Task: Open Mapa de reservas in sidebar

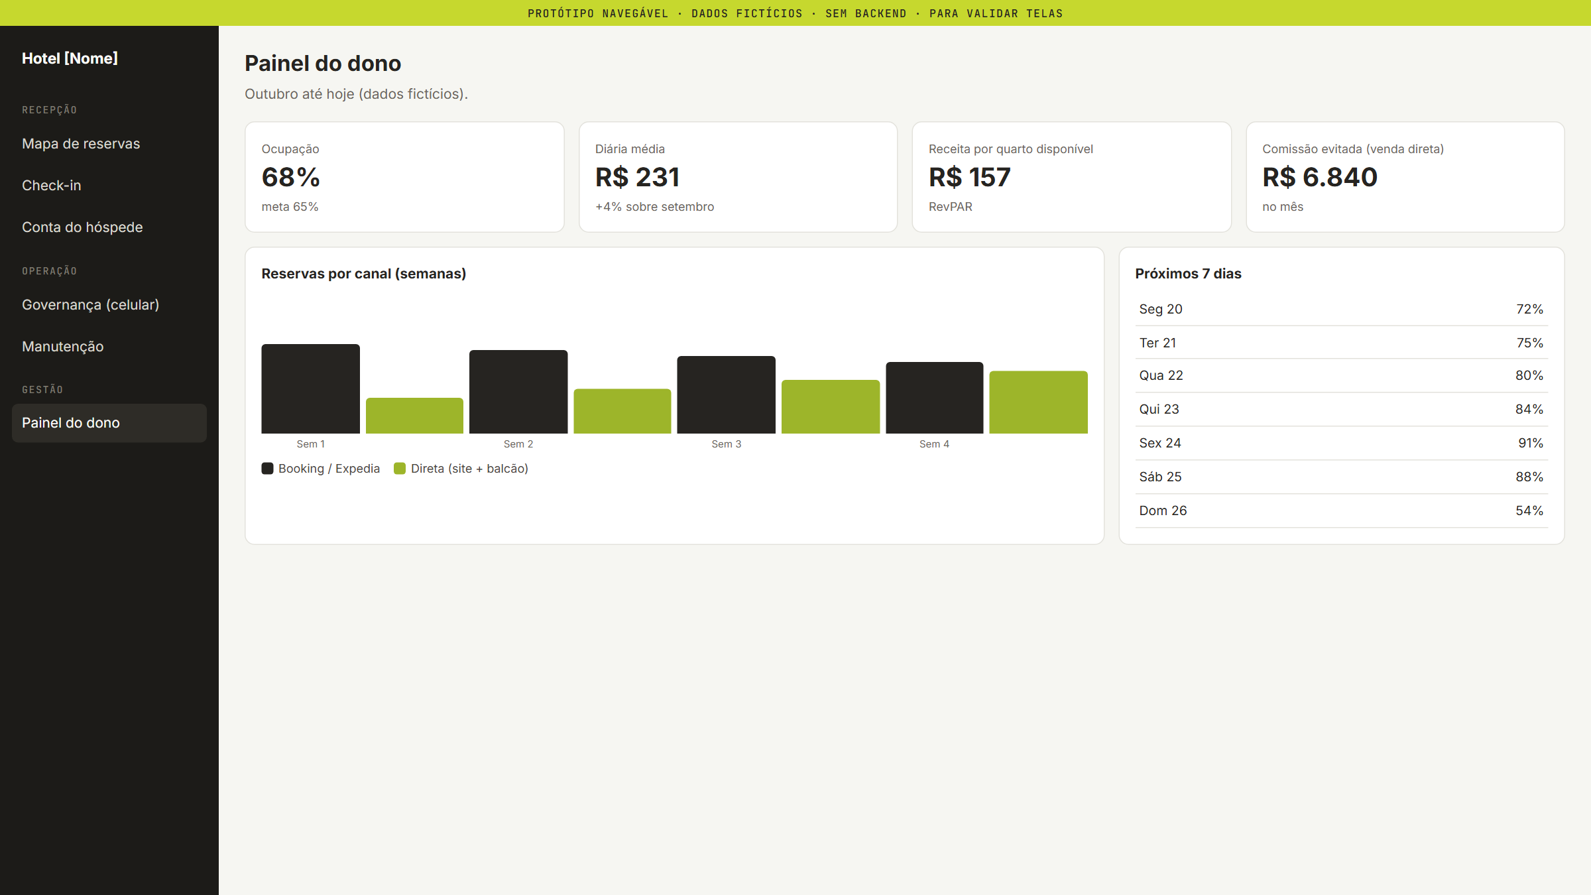Action: (x=109, y=144)
